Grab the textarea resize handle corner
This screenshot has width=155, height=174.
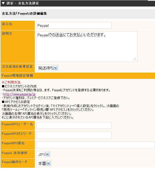pyautogui.click(x=134, y=59)
